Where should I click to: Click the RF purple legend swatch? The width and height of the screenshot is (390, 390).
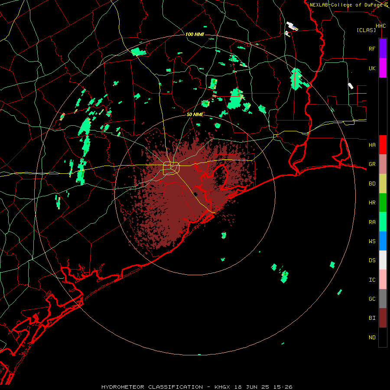pos(383,49)
